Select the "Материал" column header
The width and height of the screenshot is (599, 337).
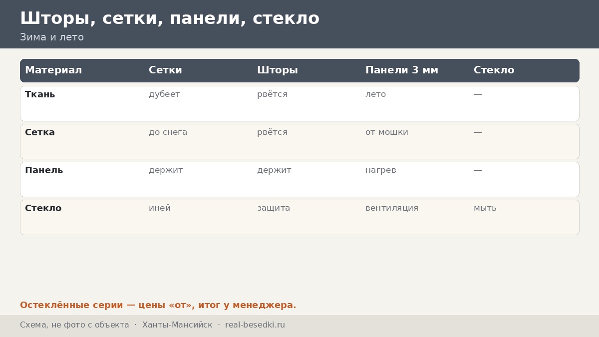(x=53, y=70)
